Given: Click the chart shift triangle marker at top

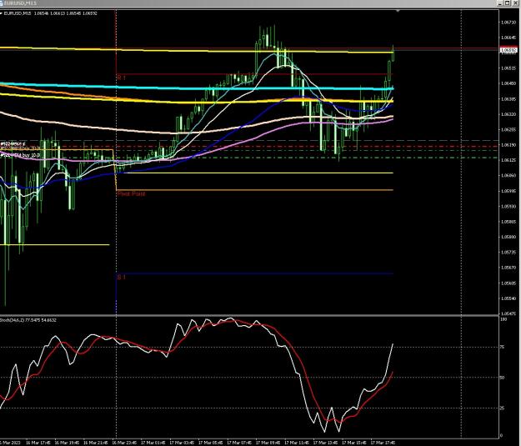Looking at the screenshot, I should (x=398, y=11).
